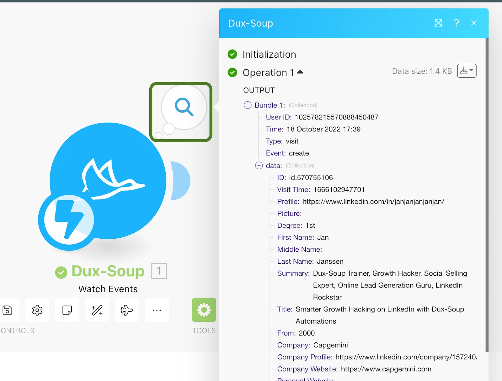Select the First Name value Jan

point(323,237)
